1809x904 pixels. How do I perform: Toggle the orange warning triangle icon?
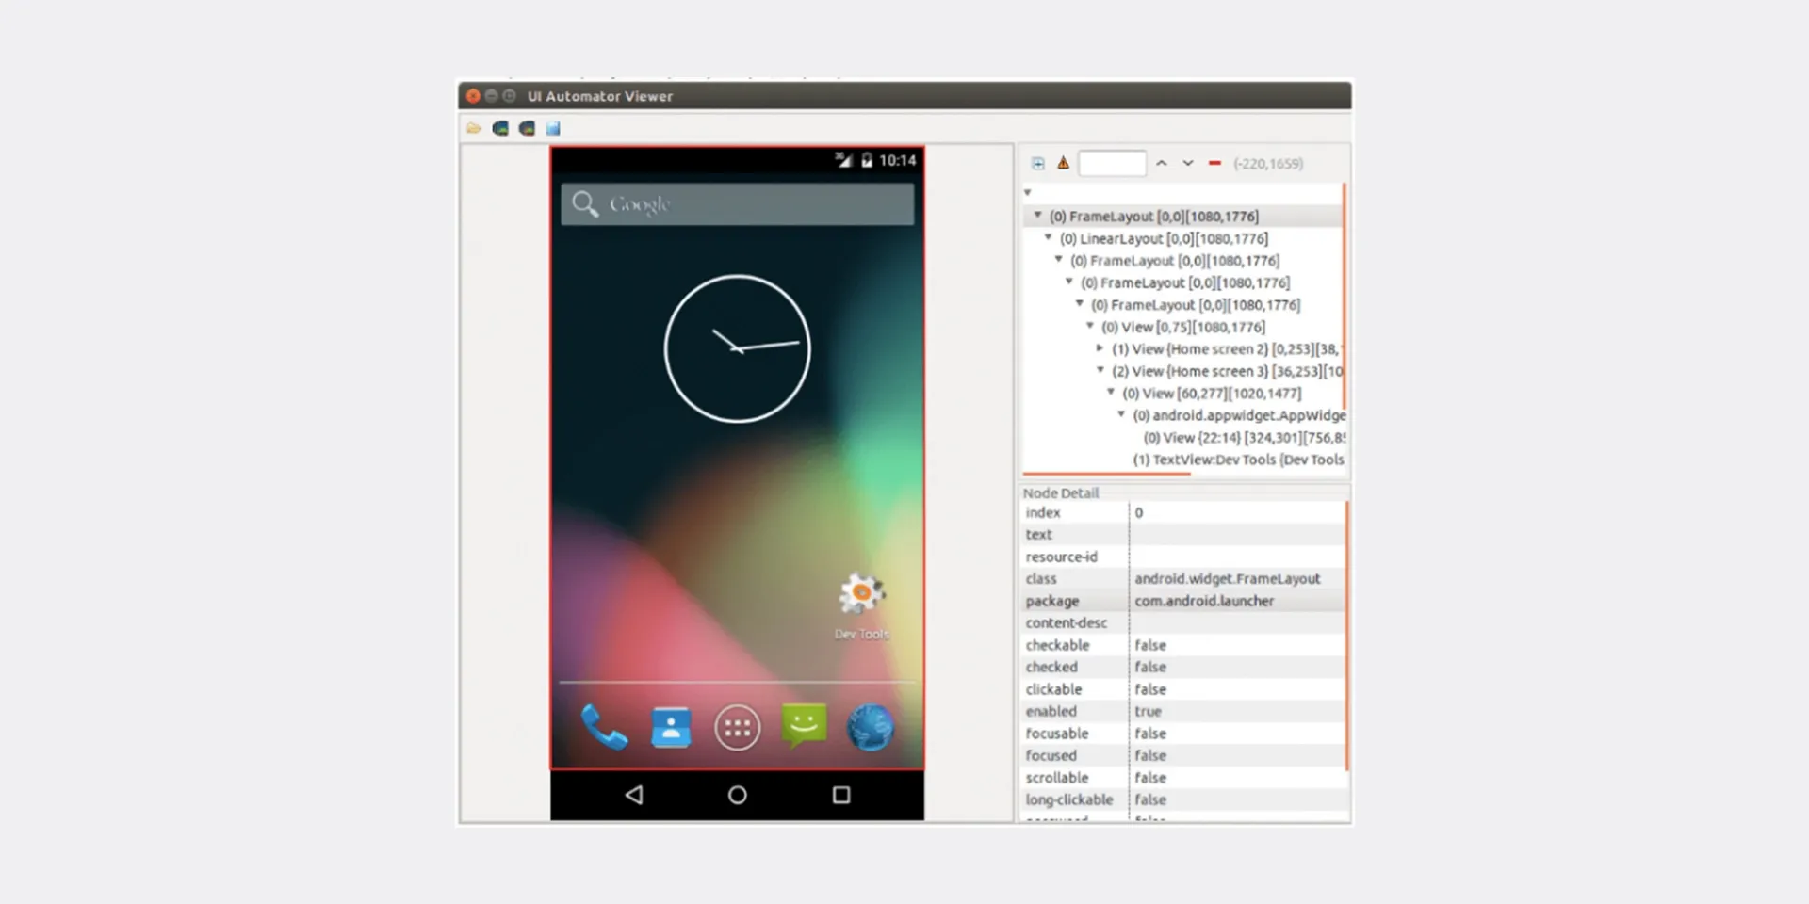click(x=1063, y=164)
